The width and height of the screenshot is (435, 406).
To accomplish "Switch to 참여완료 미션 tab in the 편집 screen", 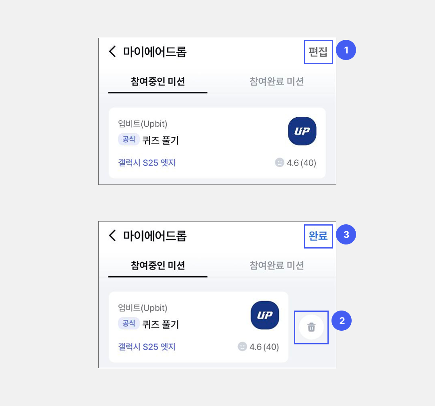I will (x=277, y=81).
